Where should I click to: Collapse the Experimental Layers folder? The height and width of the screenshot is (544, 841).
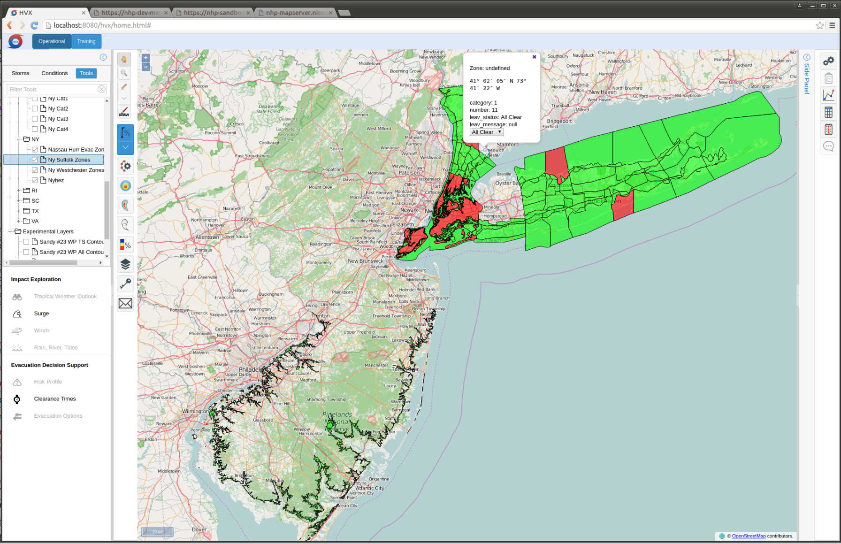pos(10,231)
